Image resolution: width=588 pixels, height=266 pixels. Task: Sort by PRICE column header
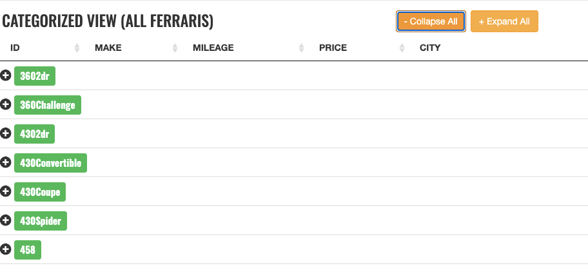pos(333,48)
